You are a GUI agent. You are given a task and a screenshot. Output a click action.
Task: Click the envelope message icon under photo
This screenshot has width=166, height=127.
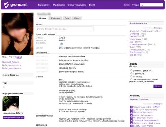(20, 57)
